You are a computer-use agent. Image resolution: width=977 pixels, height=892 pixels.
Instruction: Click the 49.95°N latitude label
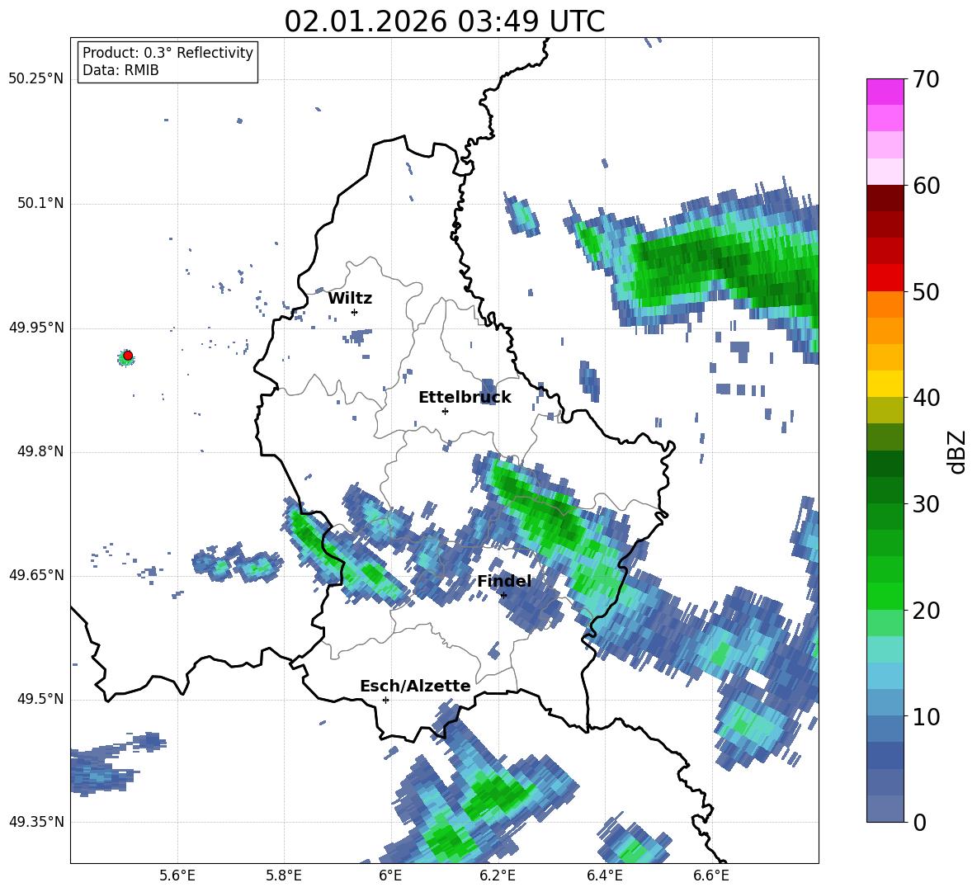coord(36,327)
